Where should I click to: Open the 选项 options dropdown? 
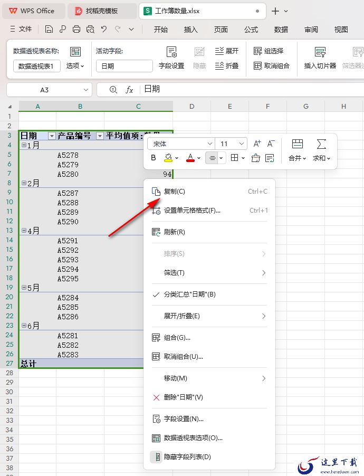75,65
